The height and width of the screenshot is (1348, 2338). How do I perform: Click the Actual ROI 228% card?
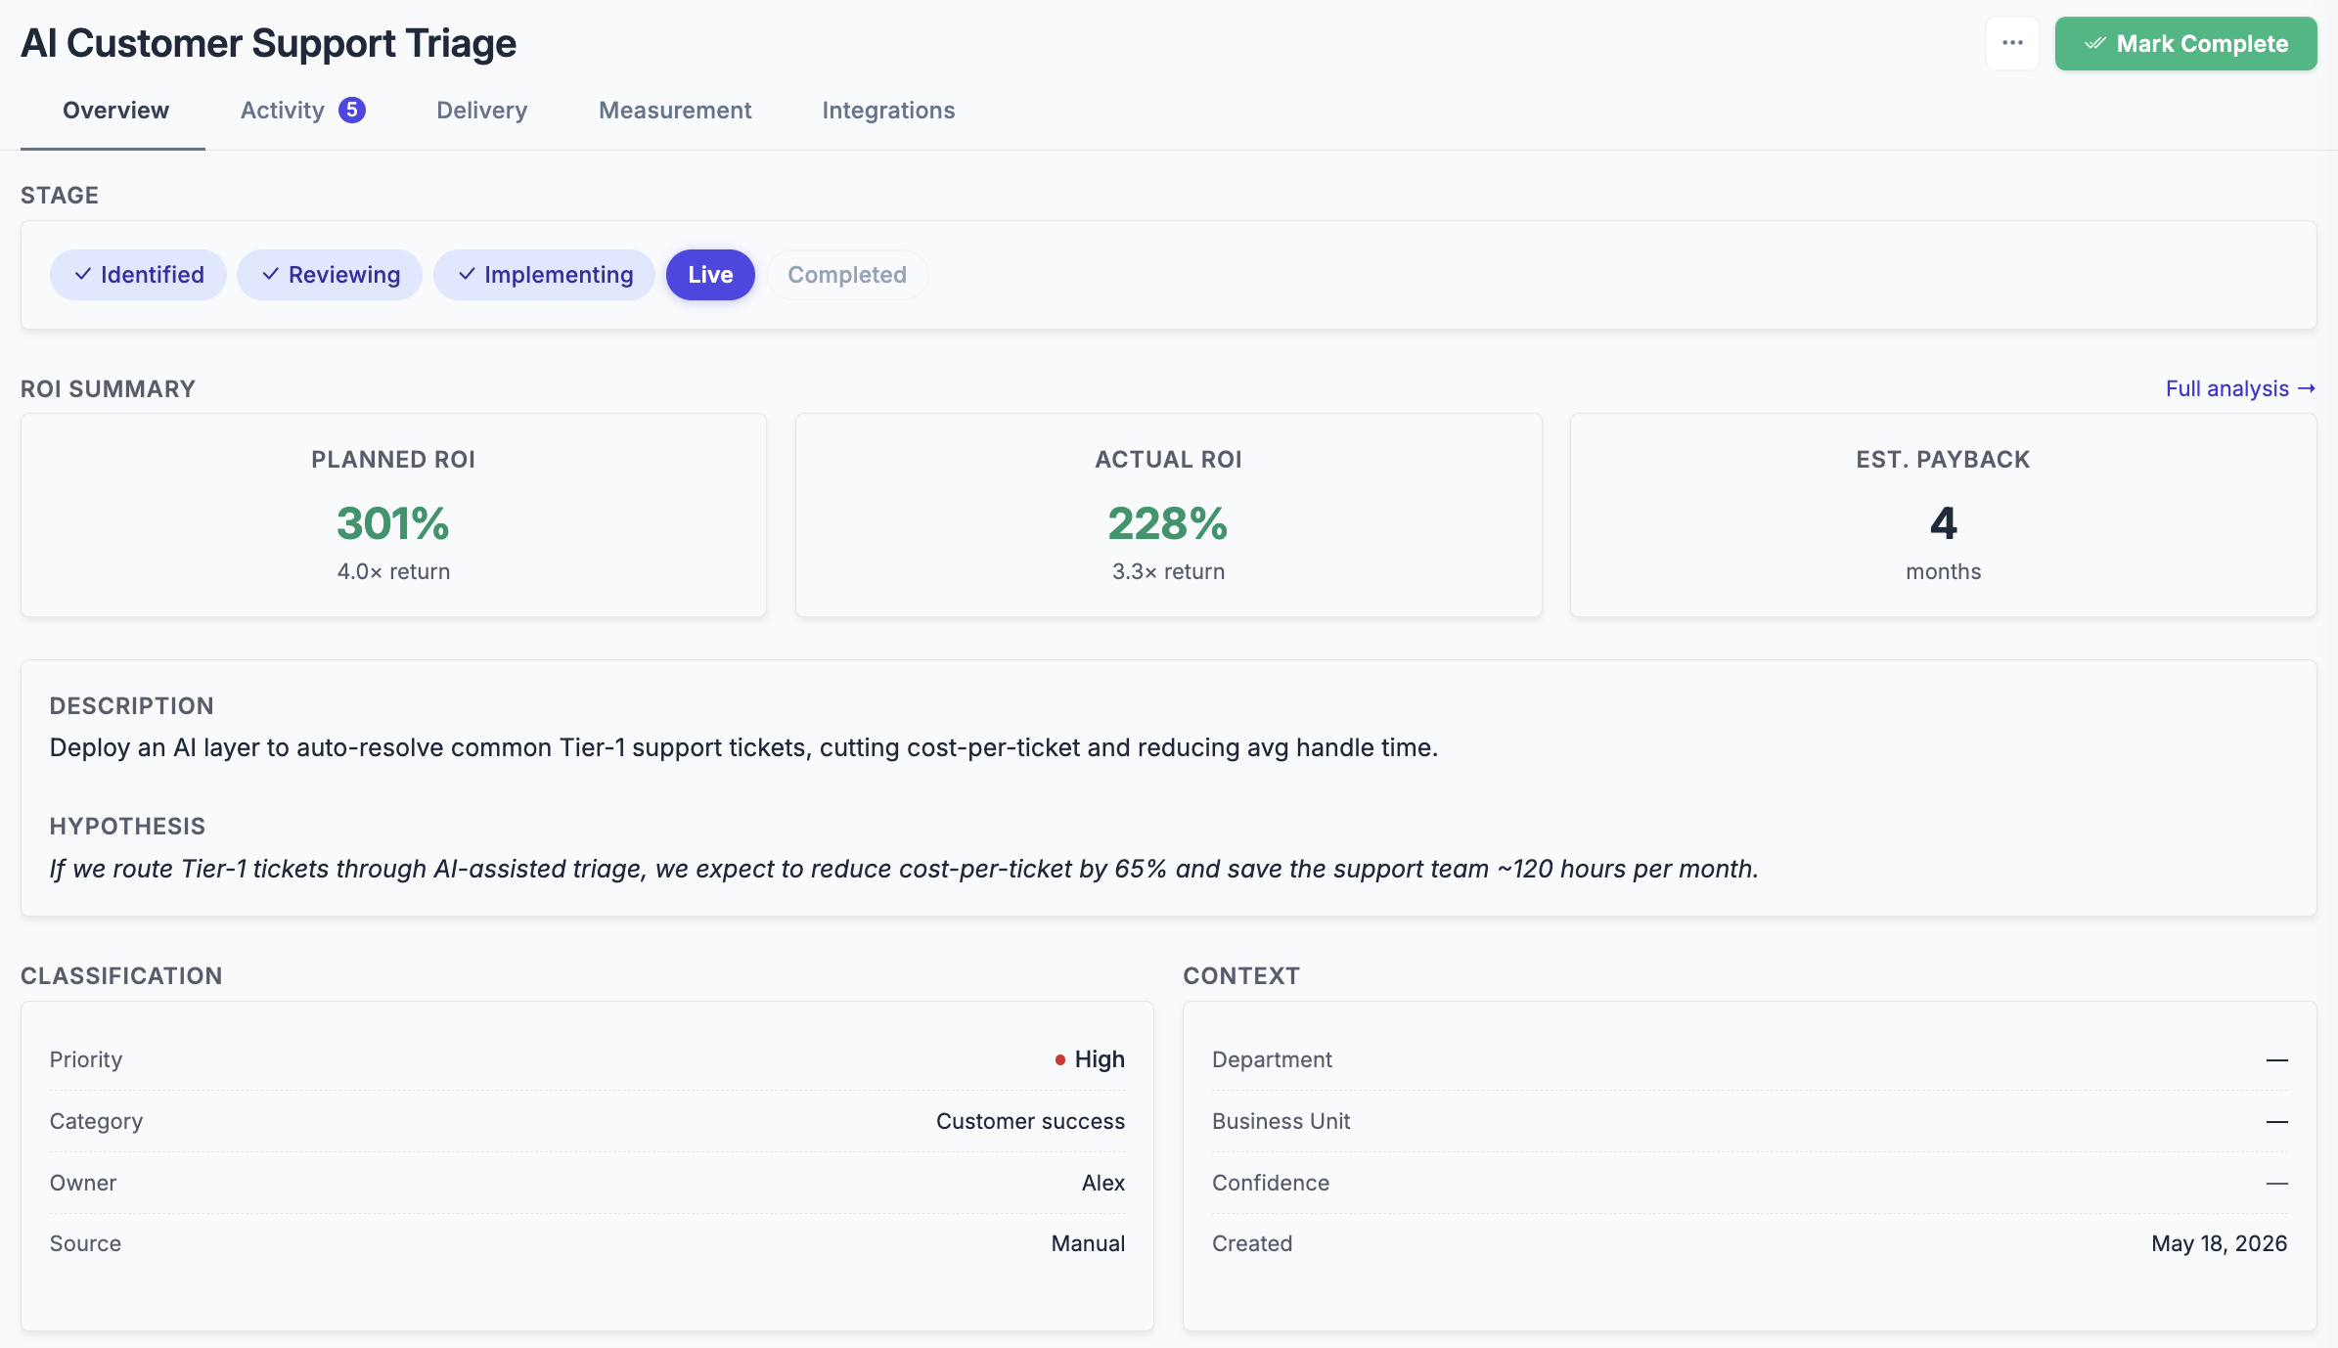point(1169,515)
